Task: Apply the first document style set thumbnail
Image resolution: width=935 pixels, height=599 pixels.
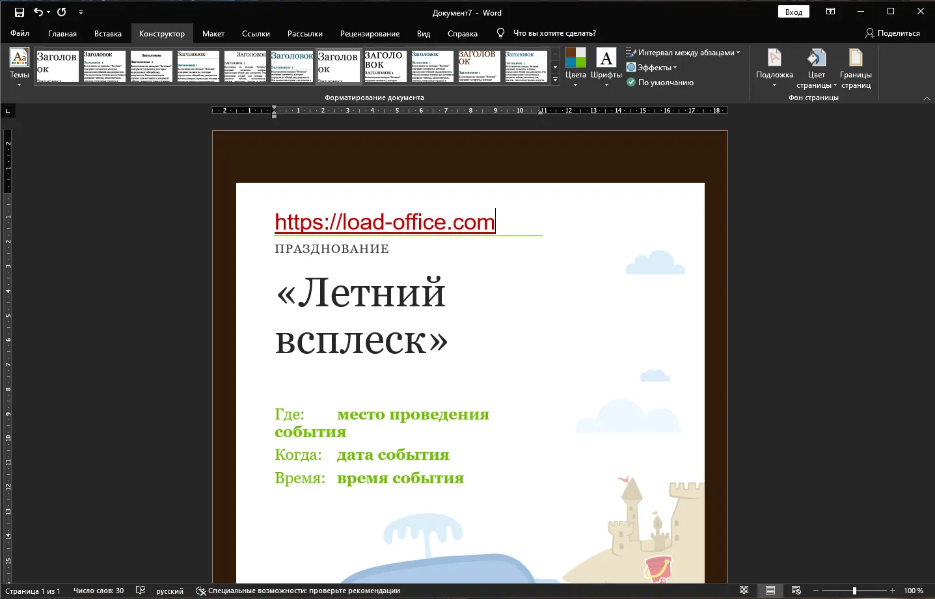Action: pos(58,66)
